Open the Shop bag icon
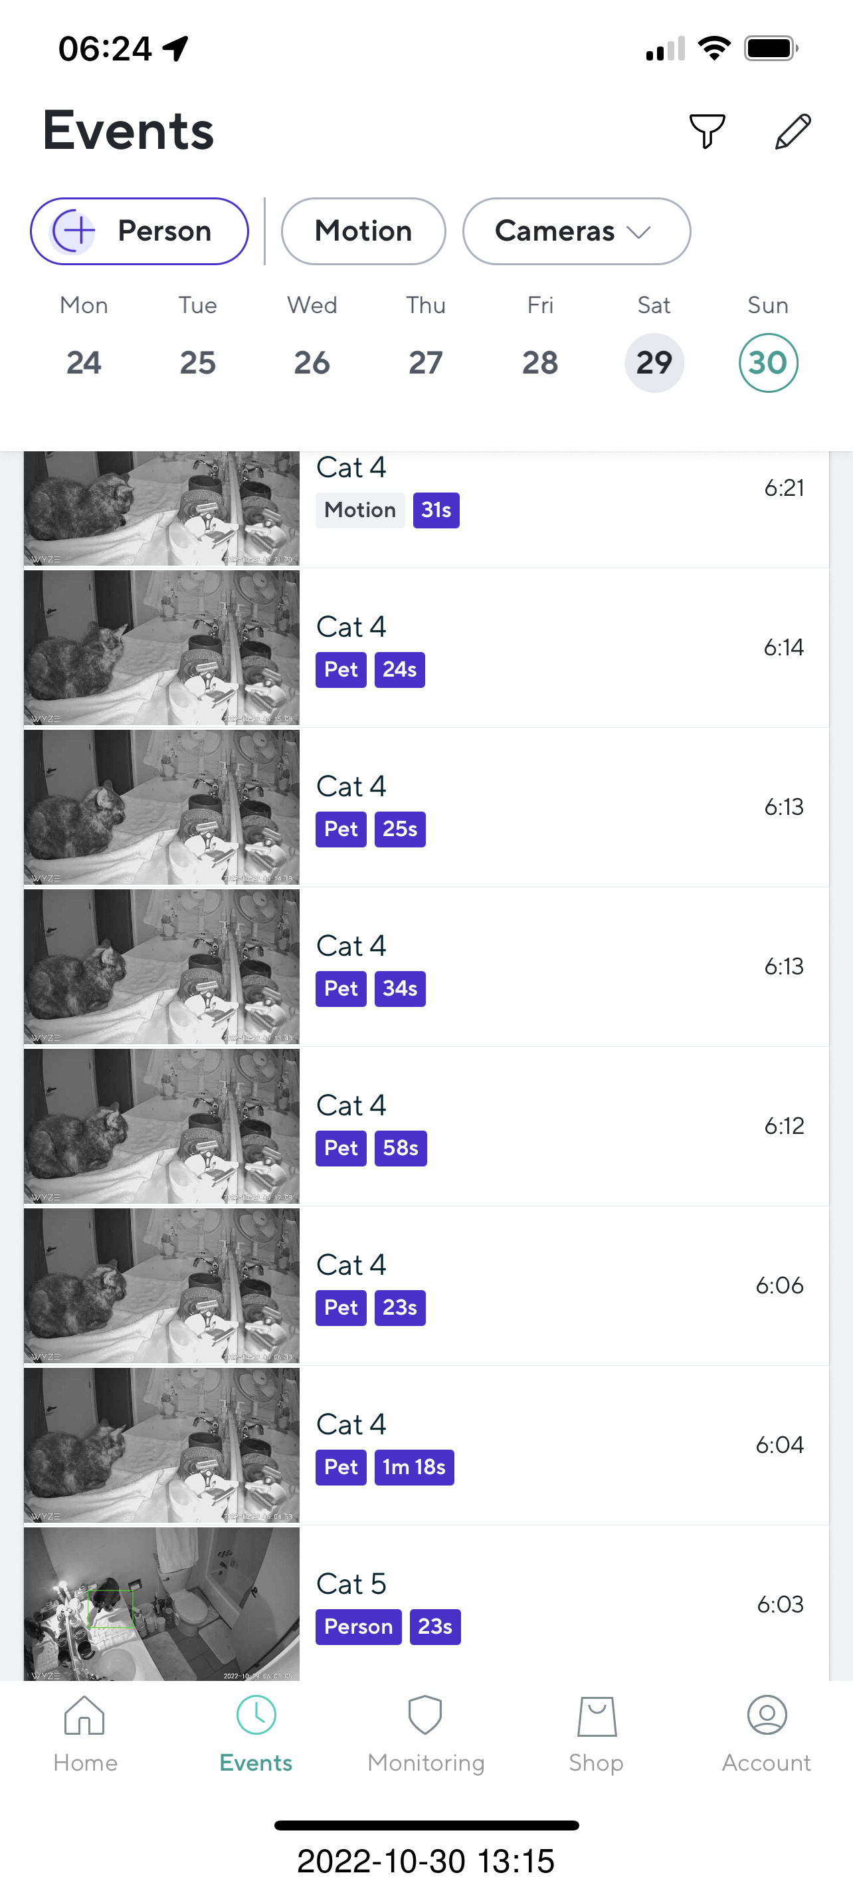Screen dimensions: 853x1881 pos(596,1715)
